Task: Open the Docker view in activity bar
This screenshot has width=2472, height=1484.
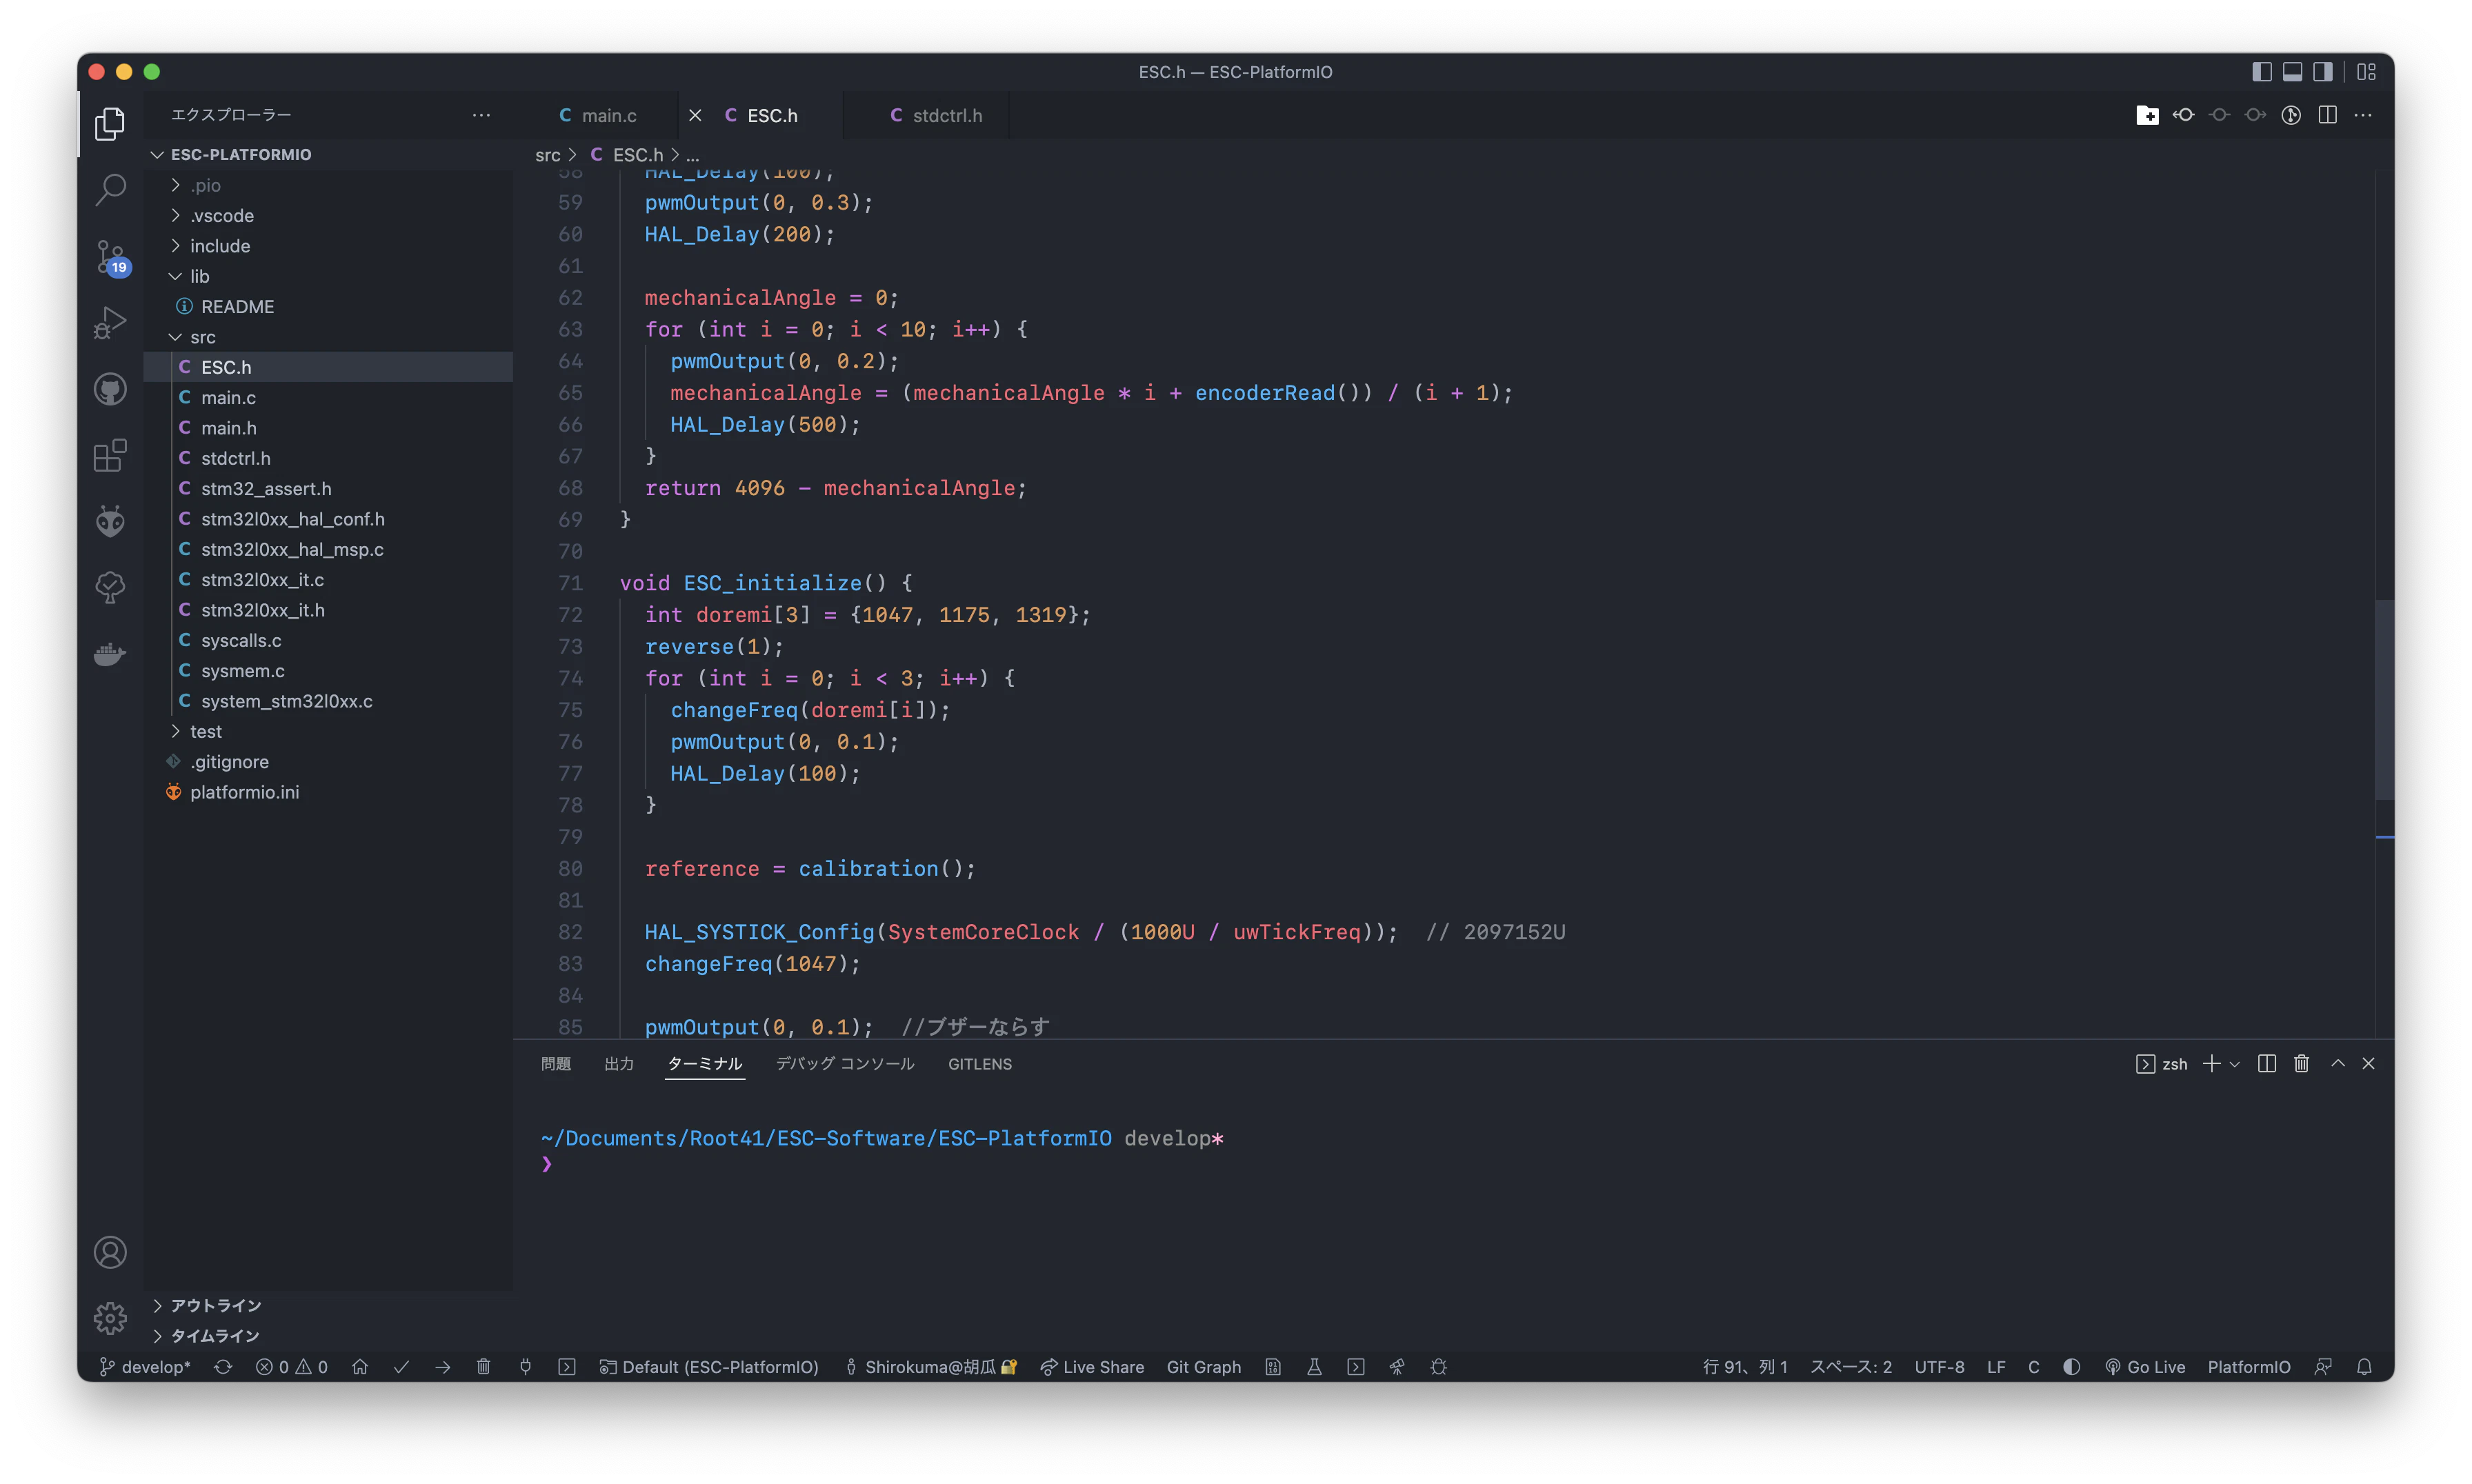Action: pos(110,654)
